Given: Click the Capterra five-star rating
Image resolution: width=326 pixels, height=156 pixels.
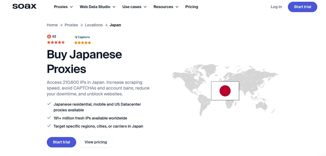Looking at the screenshot, I should (83, 43).
